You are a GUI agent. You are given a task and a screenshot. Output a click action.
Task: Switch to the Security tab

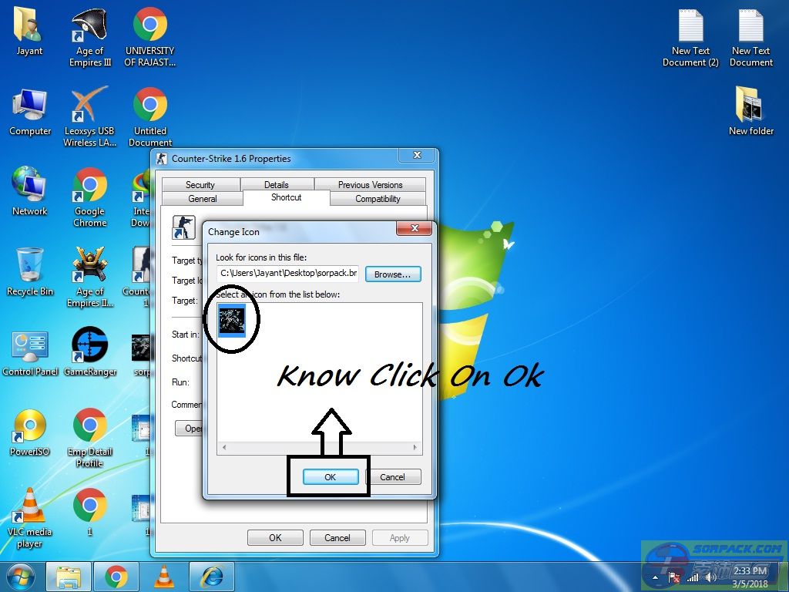pyautogui.click(x=200, y=185)
